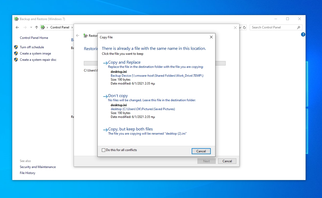Go up one level in Control Panel

[x=37, y=27]
